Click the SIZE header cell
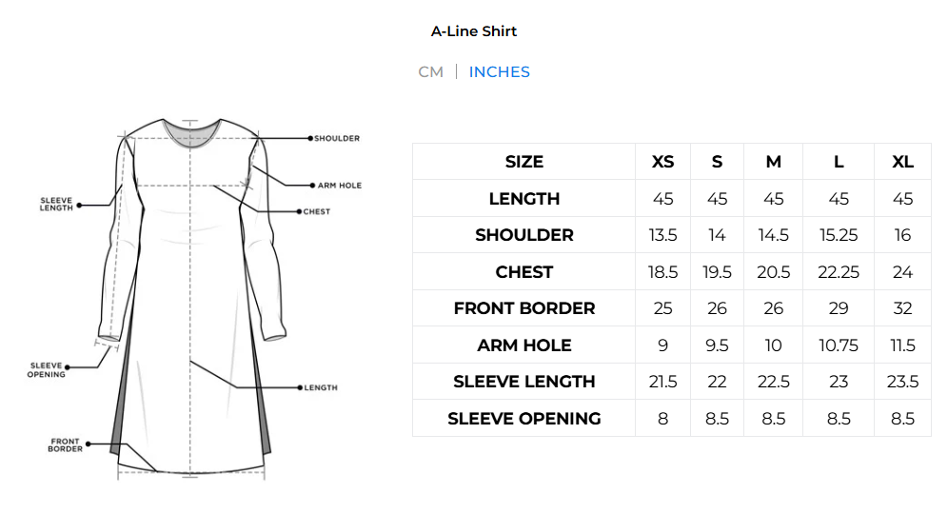This screenshot has height=513, width=948. [524, 162]
